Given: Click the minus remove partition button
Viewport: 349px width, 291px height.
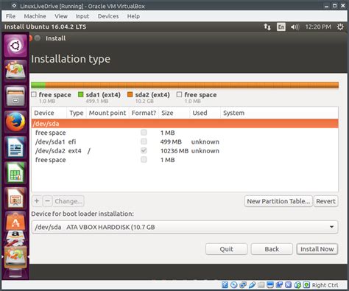Looking at the screenshot, I should 48,201.
